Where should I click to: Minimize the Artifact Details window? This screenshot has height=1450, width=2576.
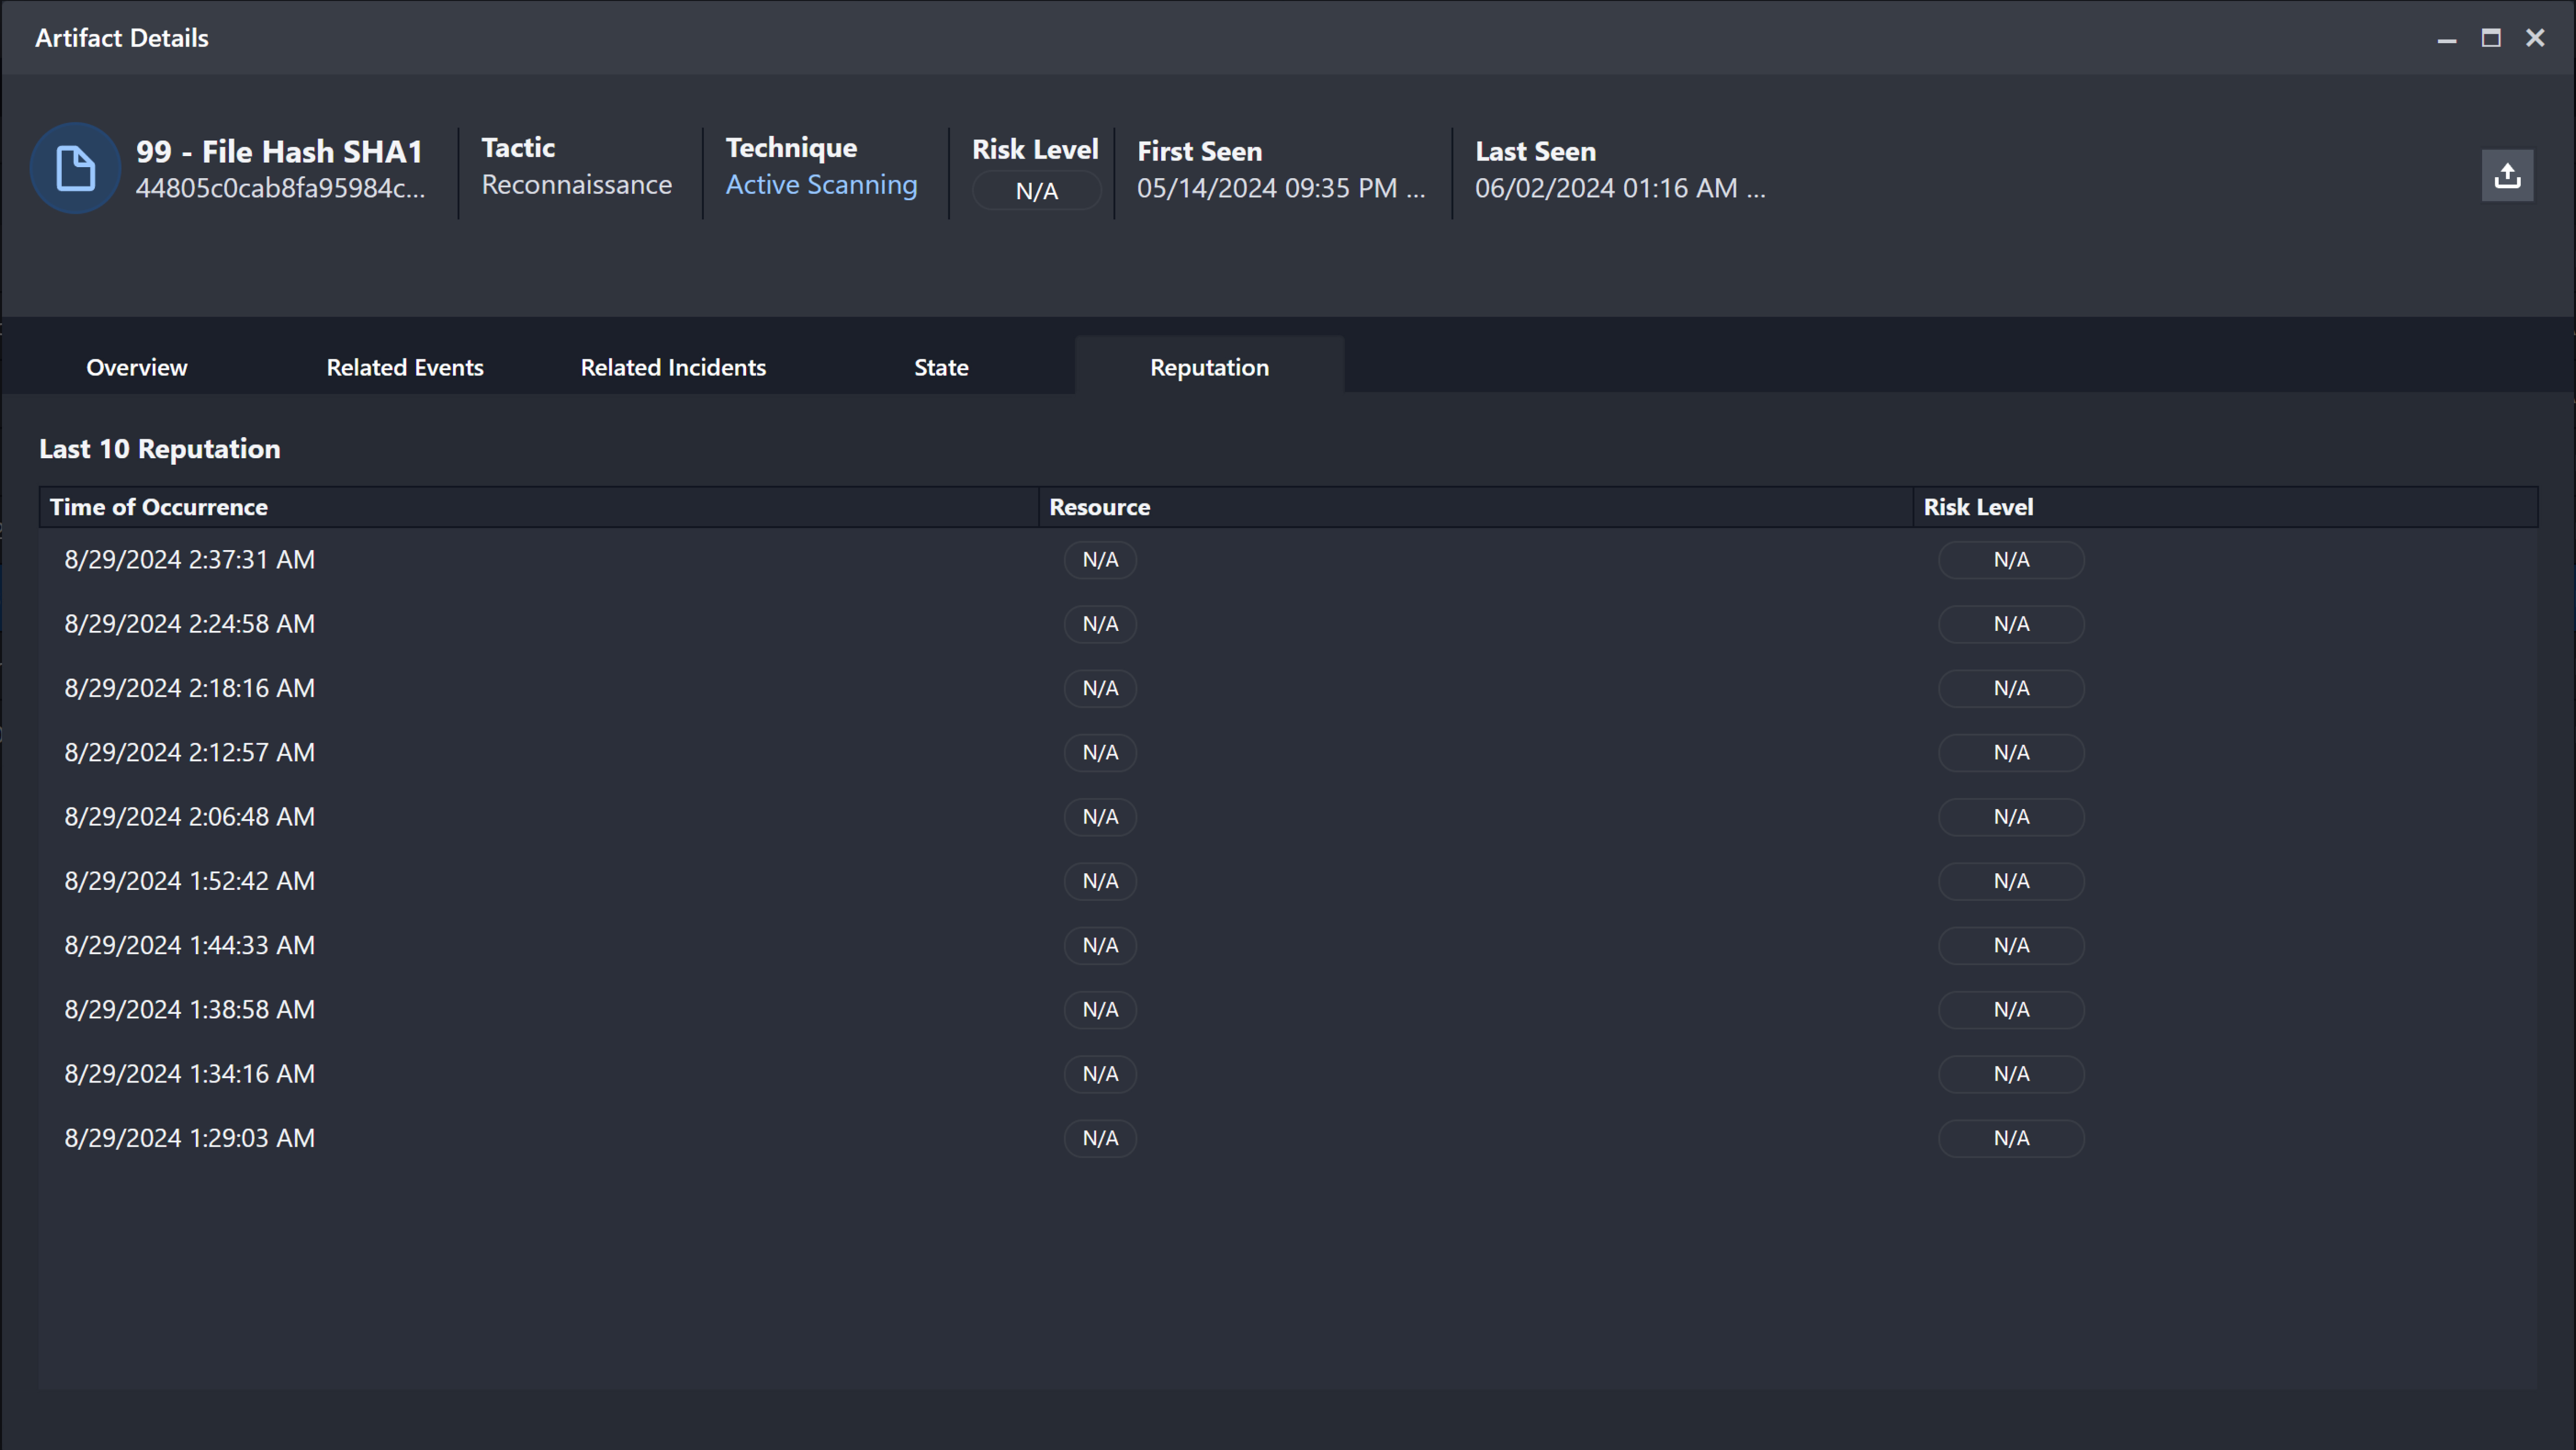[x=2447, y=39]
